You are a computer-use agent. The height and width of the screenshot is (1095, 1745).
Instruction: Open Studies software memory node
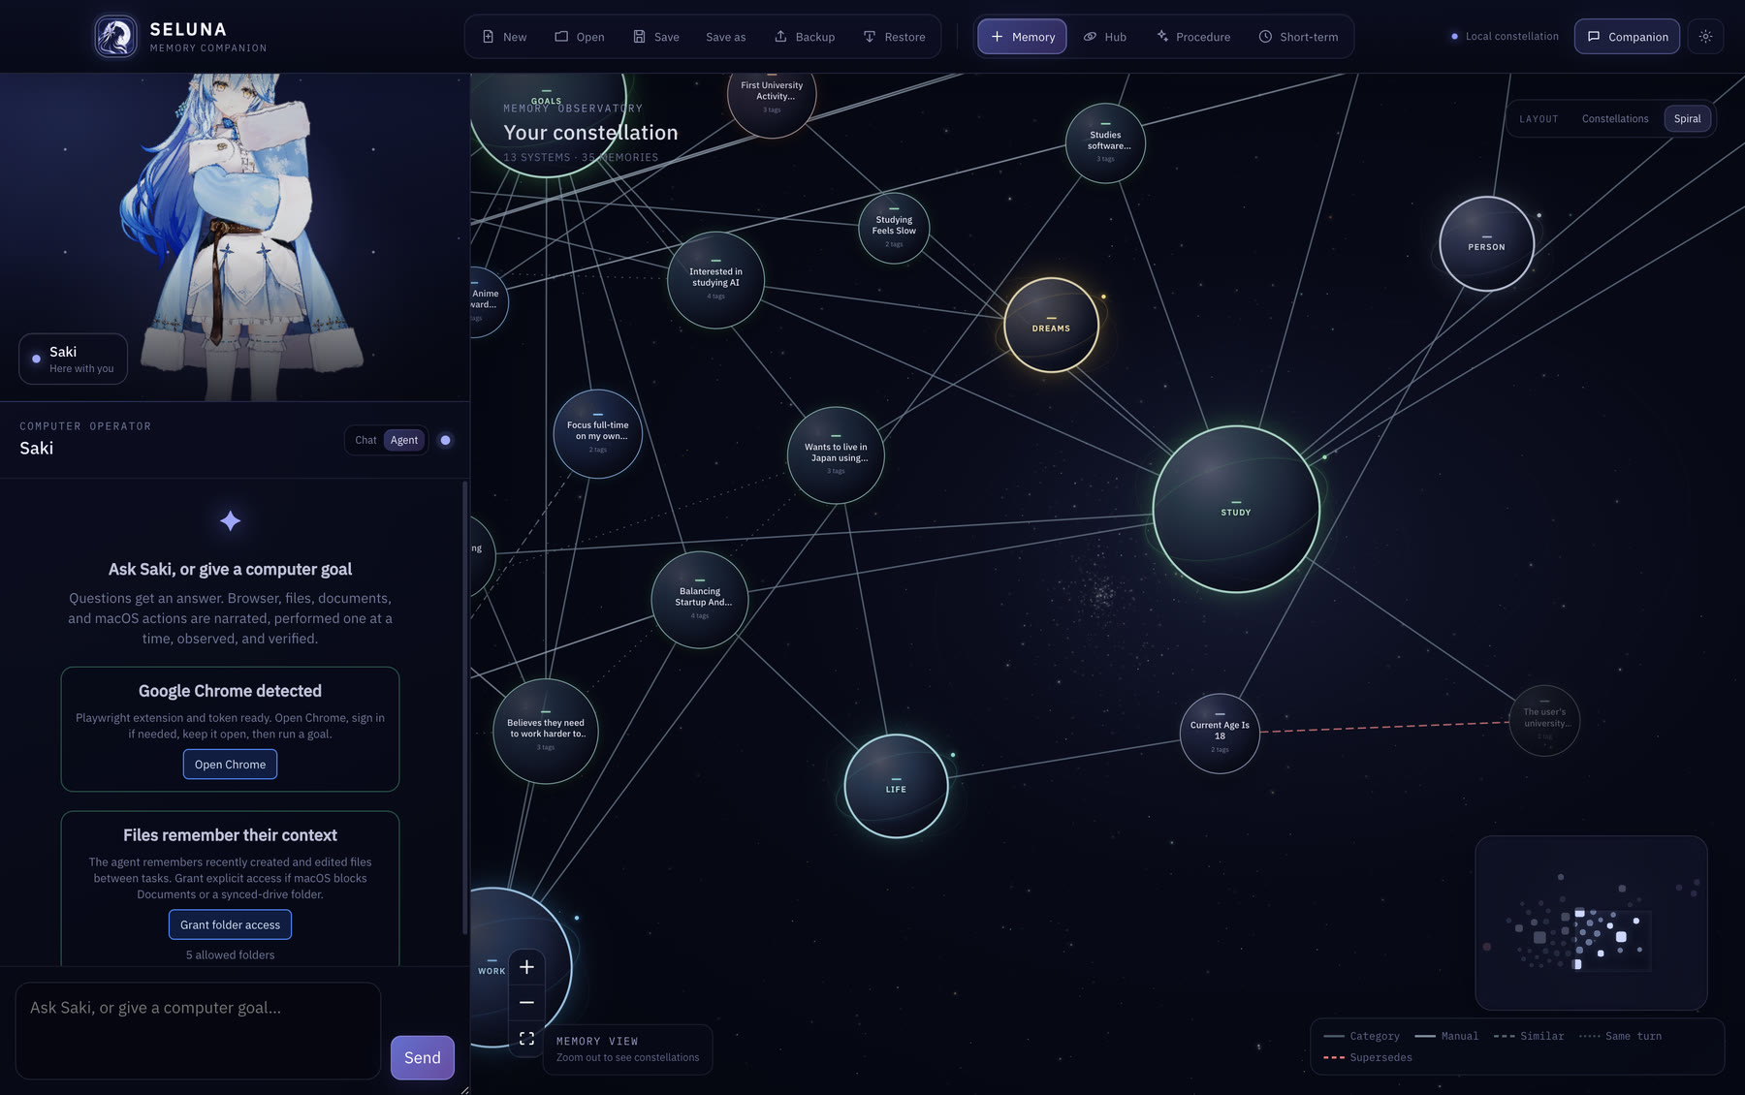(x=1105, y=143)
